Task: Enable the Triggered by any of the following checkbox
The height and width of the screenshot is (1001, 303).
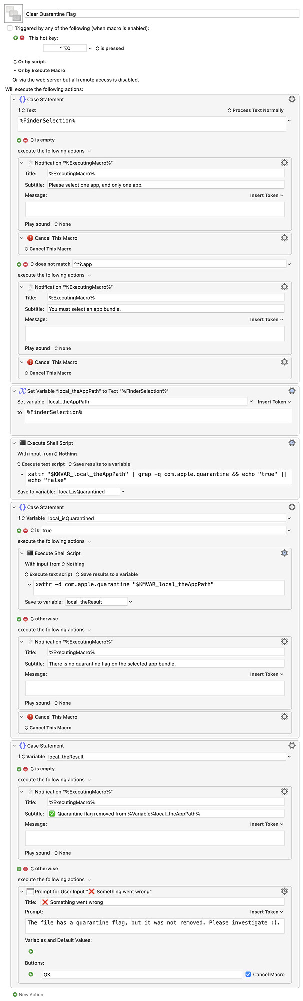Action: point(9,28)
